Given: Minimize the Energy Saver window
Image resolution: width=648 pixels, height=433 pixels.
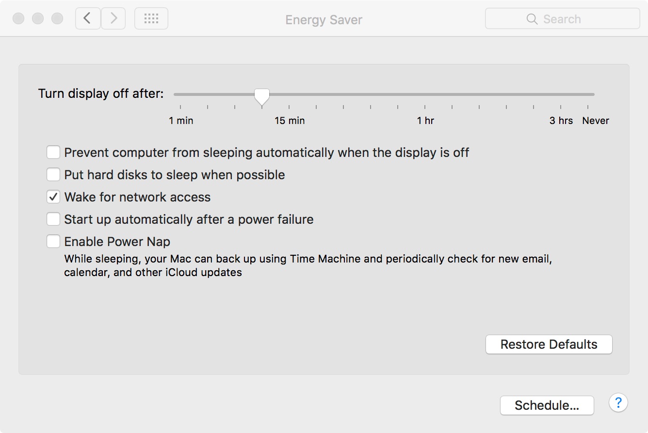Looking at the screenshot, I should coord(38,18).
